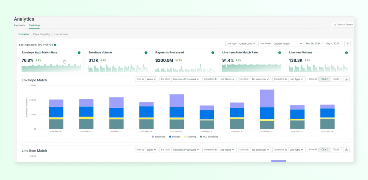This screenshot has width=368, height=180.
Task: Open the info tooltip on Envelope Auto Match Rate
Action: coord(79,52)
